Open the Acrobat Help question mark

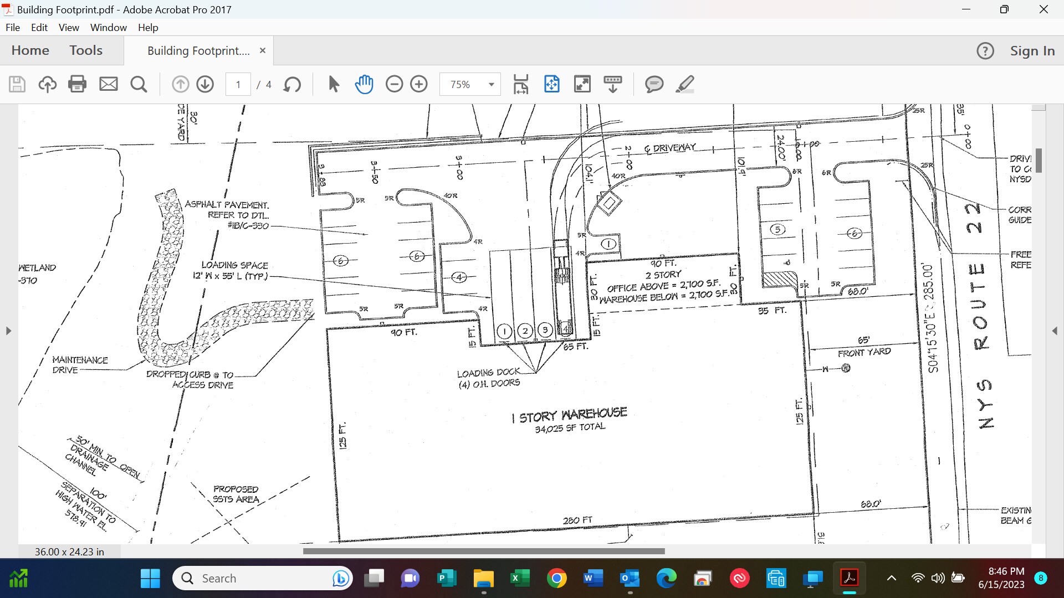point(985,50)
